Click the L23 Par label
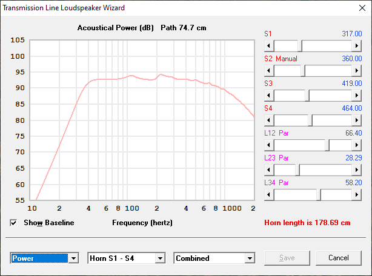The height and width of the screenshot is (276, 372). 276,158
